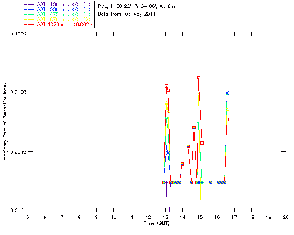294x235 pixels.
Task: Click the x-axis tick label 5
Action: (x=28, y=218)
